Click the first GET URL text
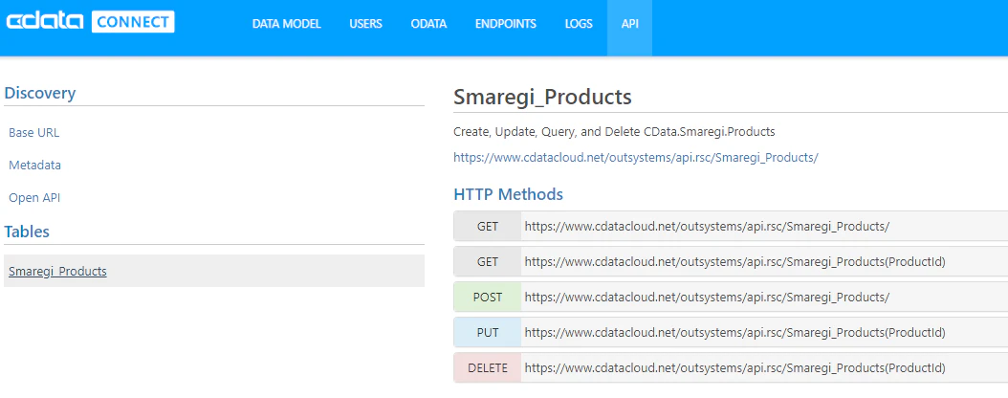The width and height of the screenshot is (1008, 398). tap(707, 227)
